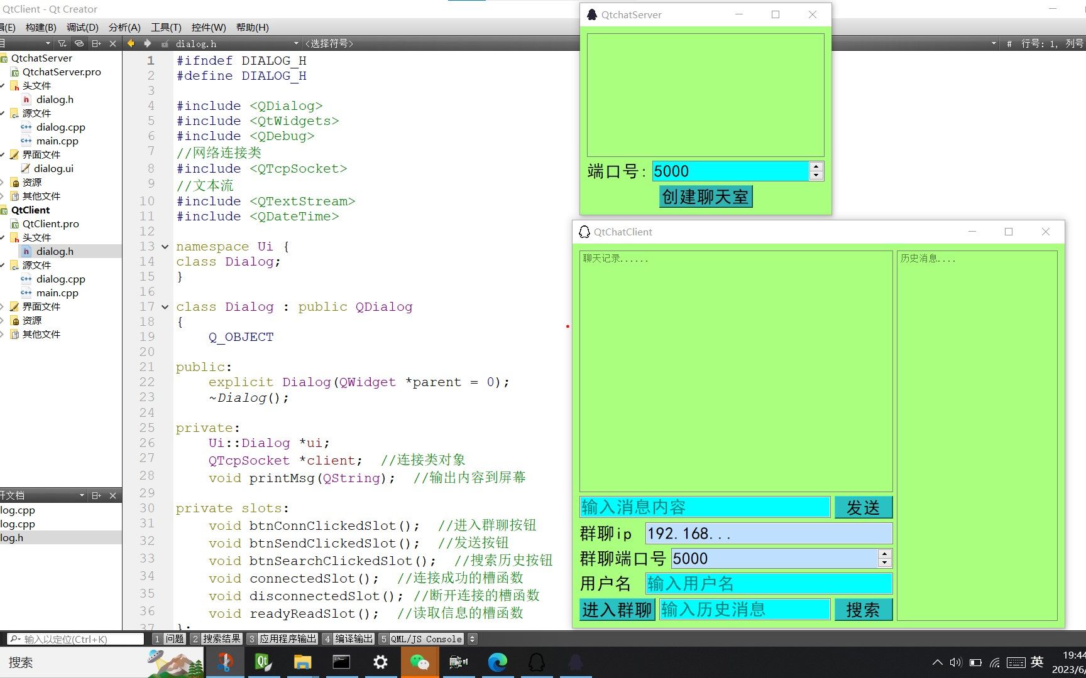Increase the server 端口号 spinbox value

tap(816, 166)
